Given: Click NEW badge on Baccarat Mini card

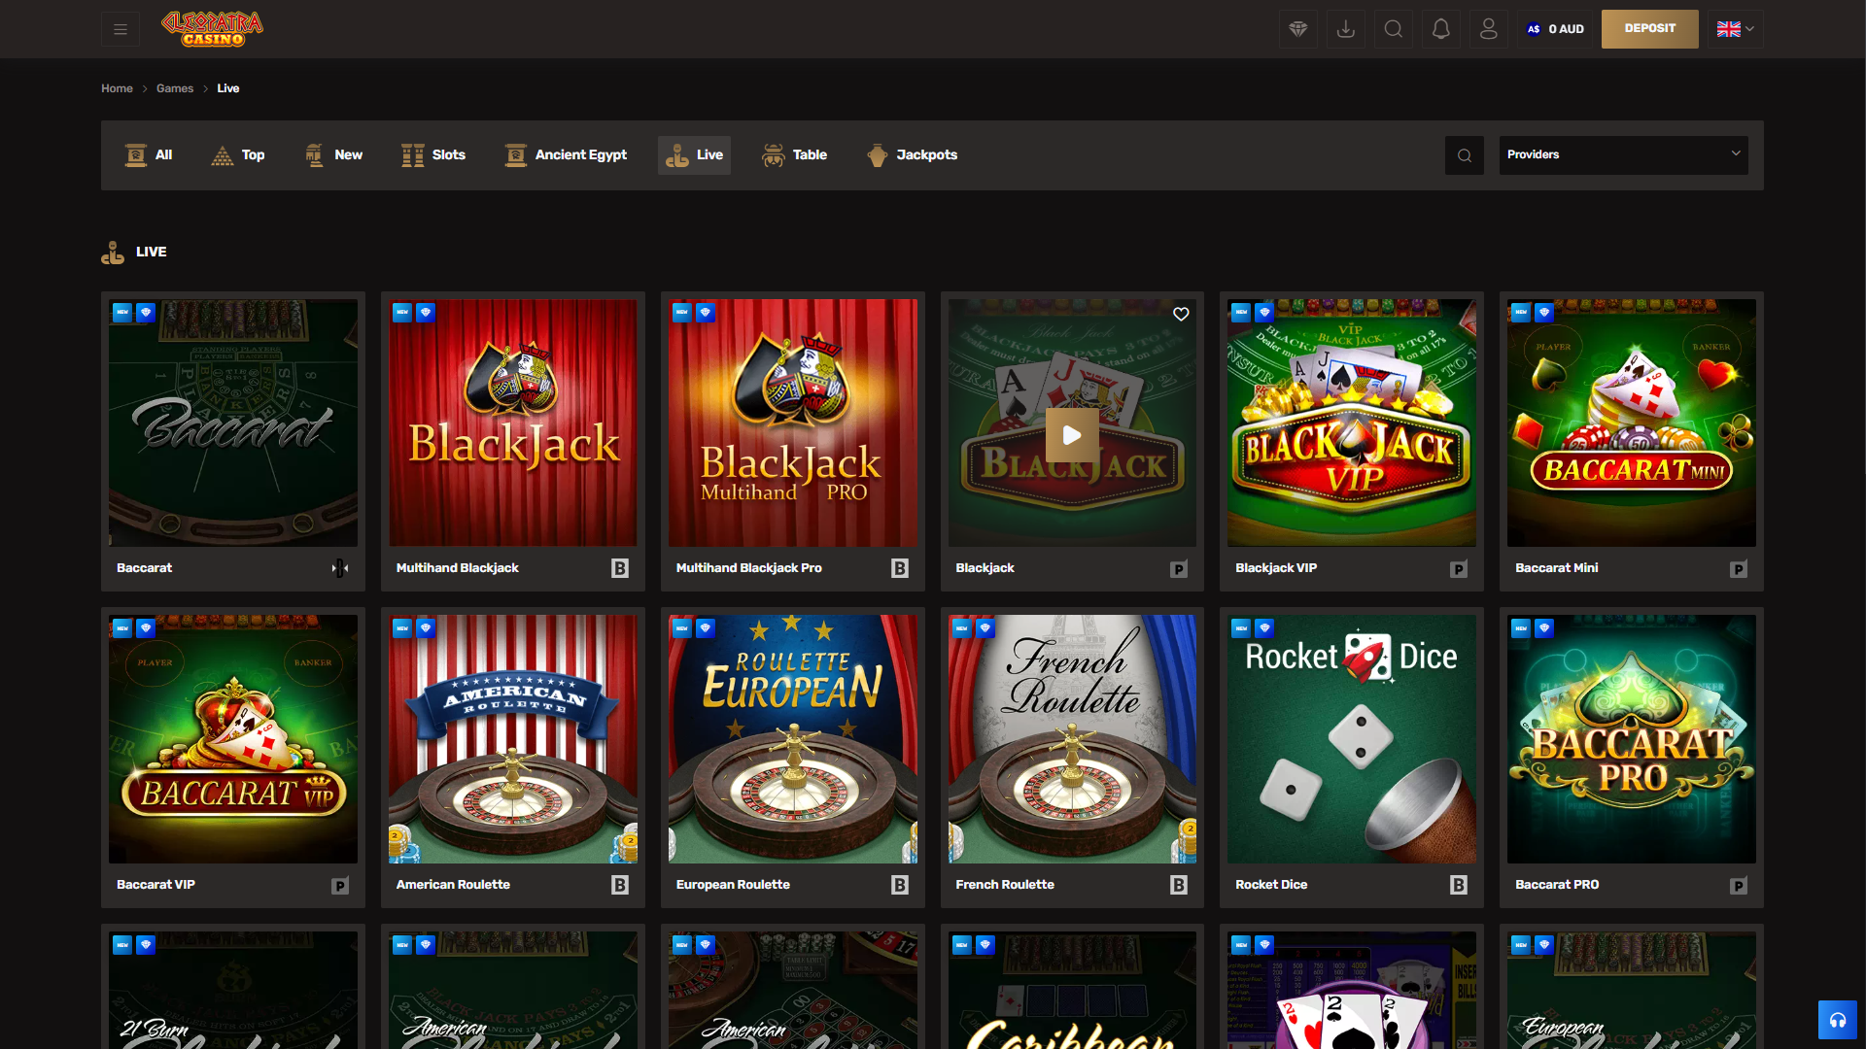Looking at the screenshot, I should pyautogui.click(x=1521, y=313).
